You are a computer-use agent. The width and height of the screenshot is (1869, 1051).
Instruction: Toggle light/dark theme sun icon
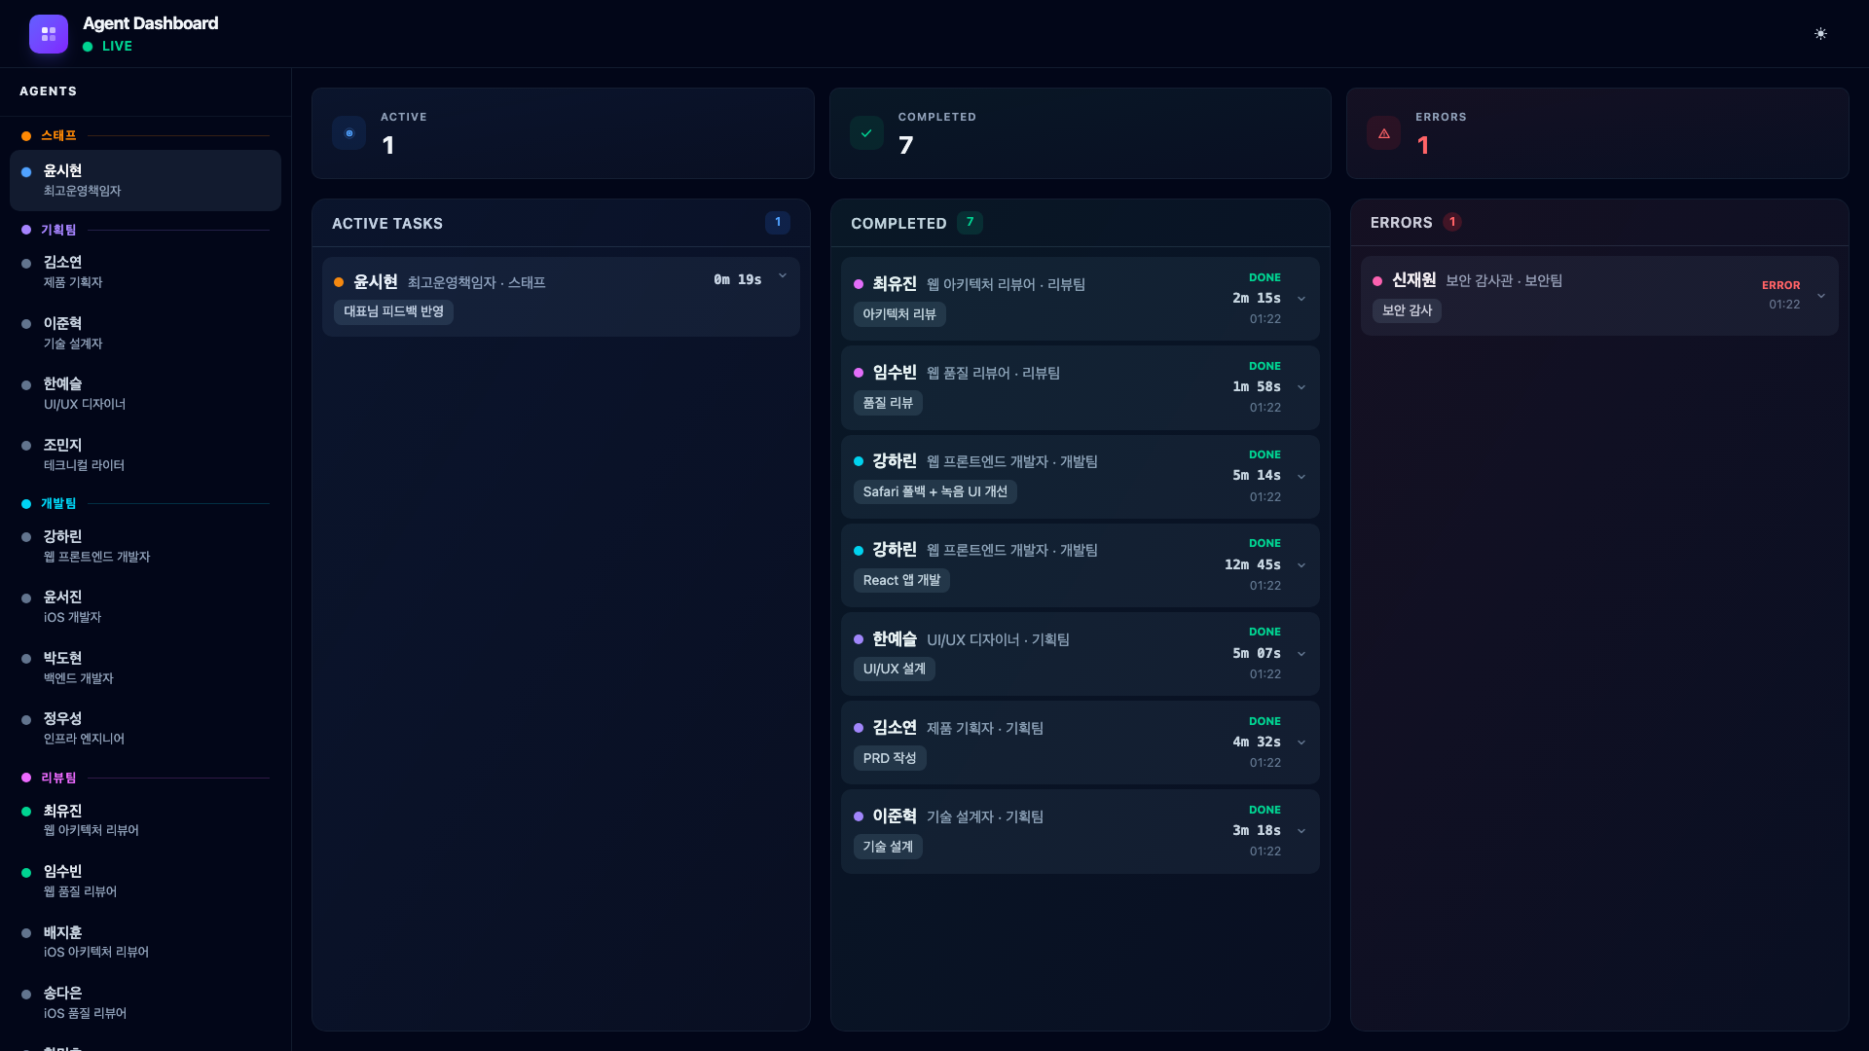pos(1820,34)
